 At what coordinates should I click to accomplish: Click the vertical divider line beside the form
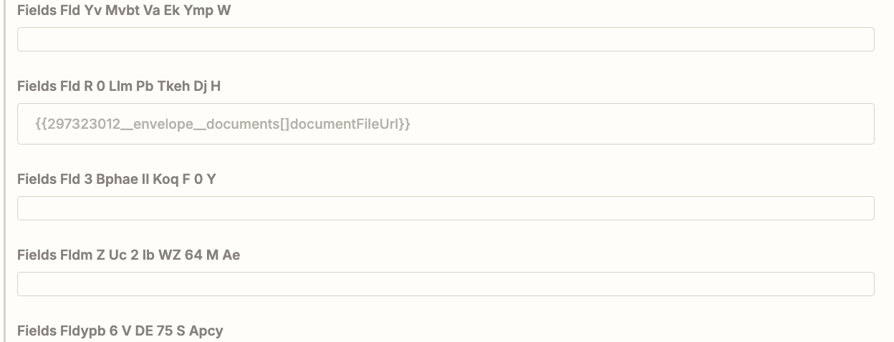5,172
